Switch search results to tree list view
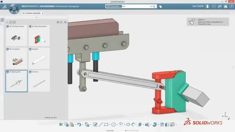Viewport: 235px width, 132px height. click(x=61, y=22)
